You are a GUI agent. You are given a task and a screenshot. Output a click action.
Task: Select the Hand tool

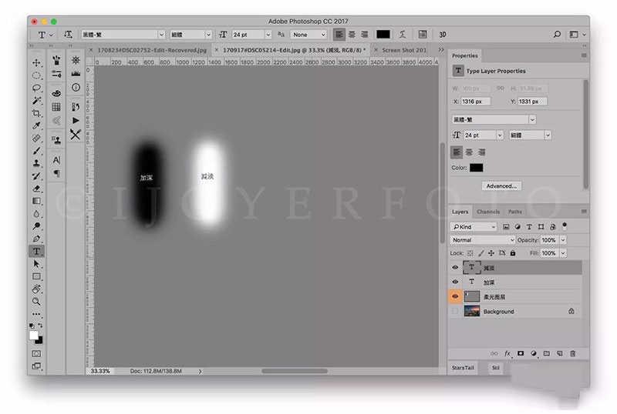click(x=36, y=289)
